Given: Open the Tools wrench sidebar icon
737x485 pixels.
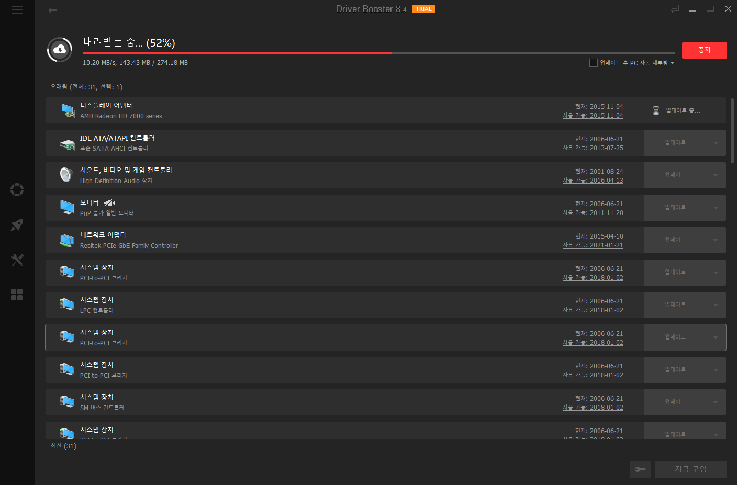Looking at the screenshot, I should point(17,260).
